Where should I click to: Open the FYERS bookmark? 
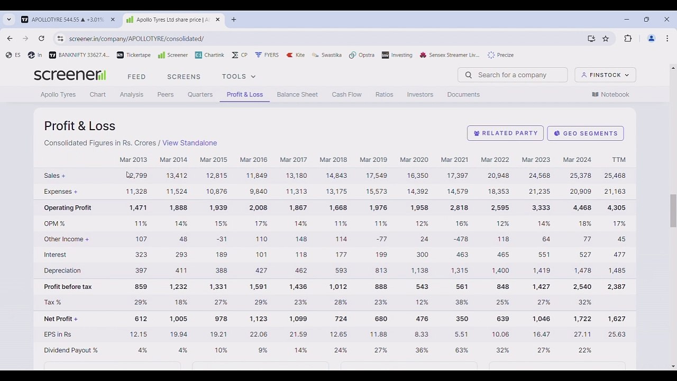[x=267, y=55]
